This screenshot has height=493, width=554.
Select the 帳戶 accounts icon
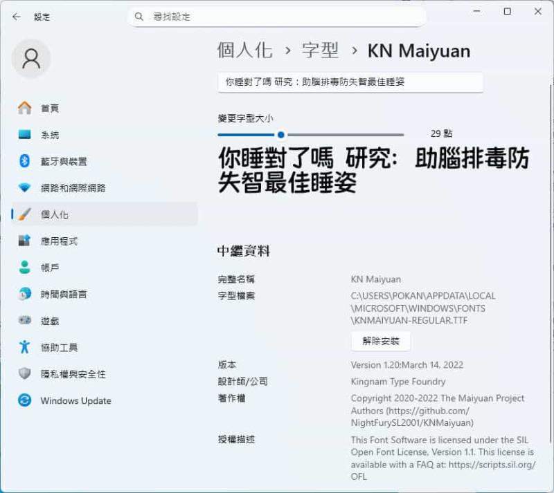pyautogui.click(x=24, y=268)
